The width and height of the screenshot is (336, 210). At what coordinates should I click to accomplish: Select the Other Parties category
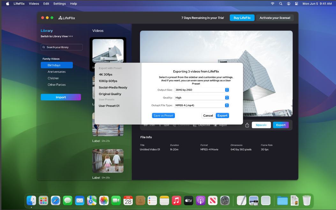(x=56, y=85)
